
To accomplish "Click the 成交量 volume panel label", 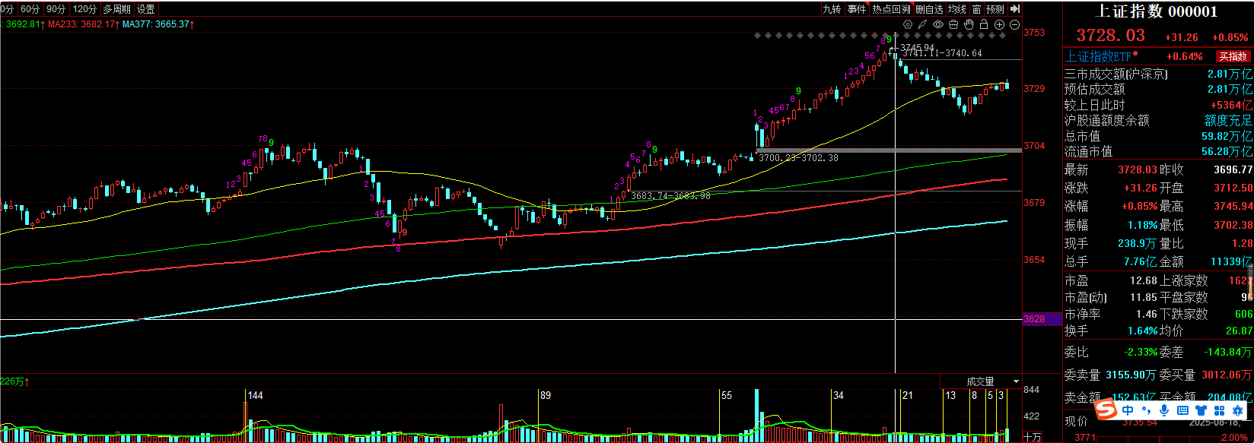I will click(x=980, y=381).
